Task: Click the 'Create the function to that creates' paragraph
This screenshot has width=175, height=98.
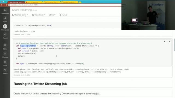Action: coord(57,94)
